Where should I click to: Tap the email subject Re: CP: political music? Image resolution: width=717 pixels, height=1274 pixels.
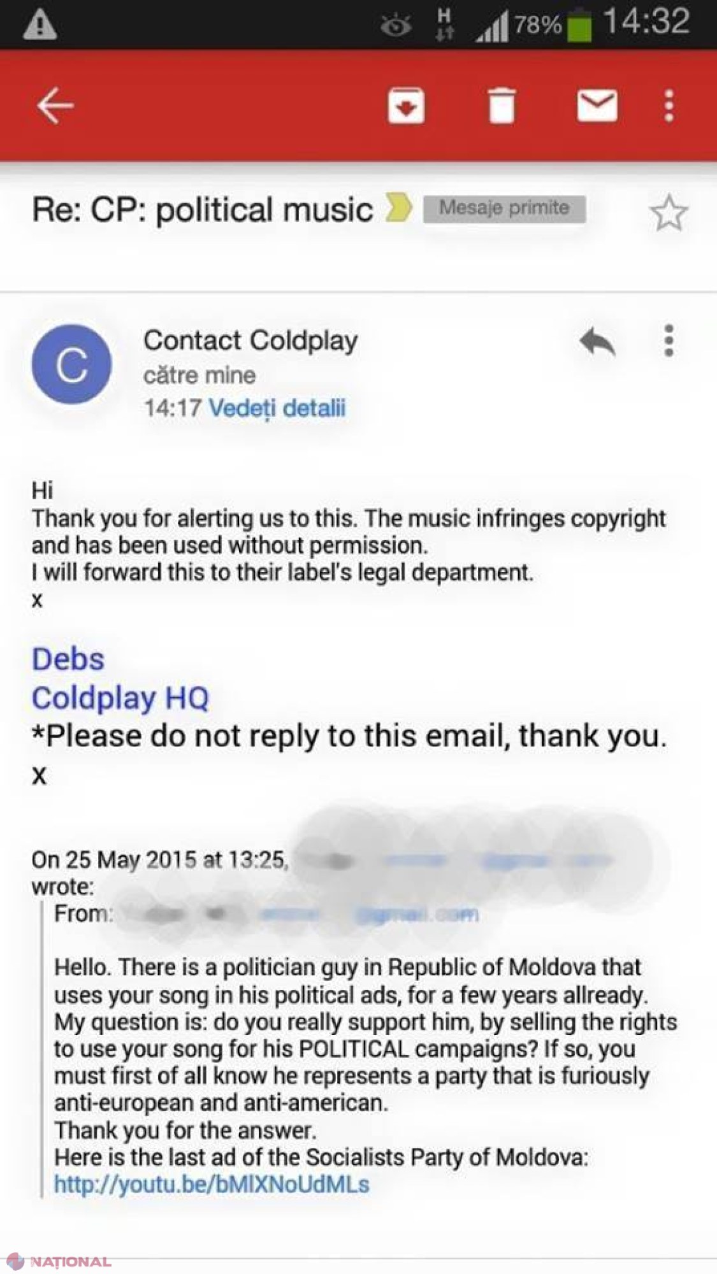click(x=203, y=210)
